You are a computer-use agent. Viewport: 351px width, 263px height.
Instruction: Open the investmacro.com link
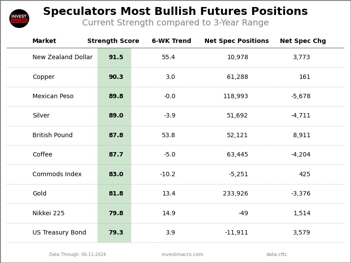pyautogui.click(x=182, y=255)
